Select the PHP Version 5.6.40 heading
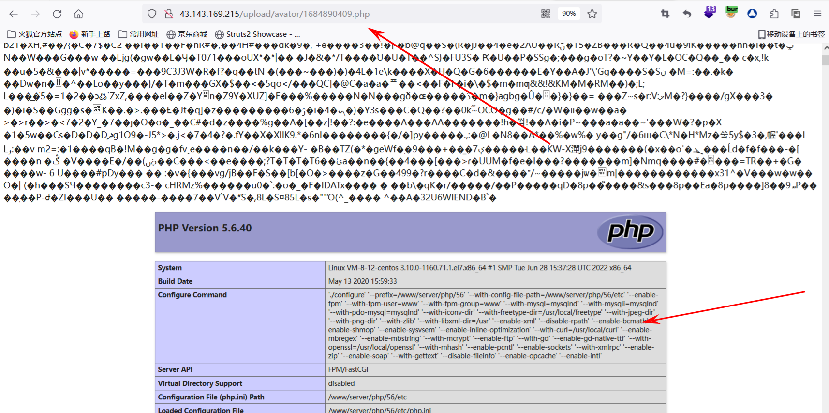This screenshot has width=829, height=413. pos(205,228)
